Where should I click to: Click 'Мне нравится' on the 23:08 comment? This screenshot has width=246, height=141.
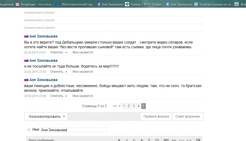(83, 96)
